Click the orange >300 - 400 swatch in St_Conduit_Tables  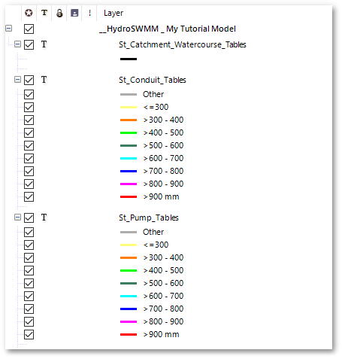tap(129, 120)
